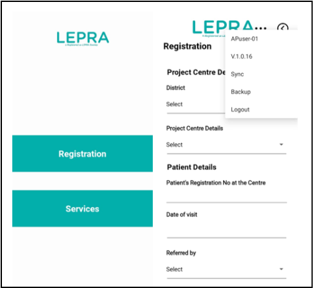Open the District Select dropdown
314x288 pixels.
click(196, 104)
